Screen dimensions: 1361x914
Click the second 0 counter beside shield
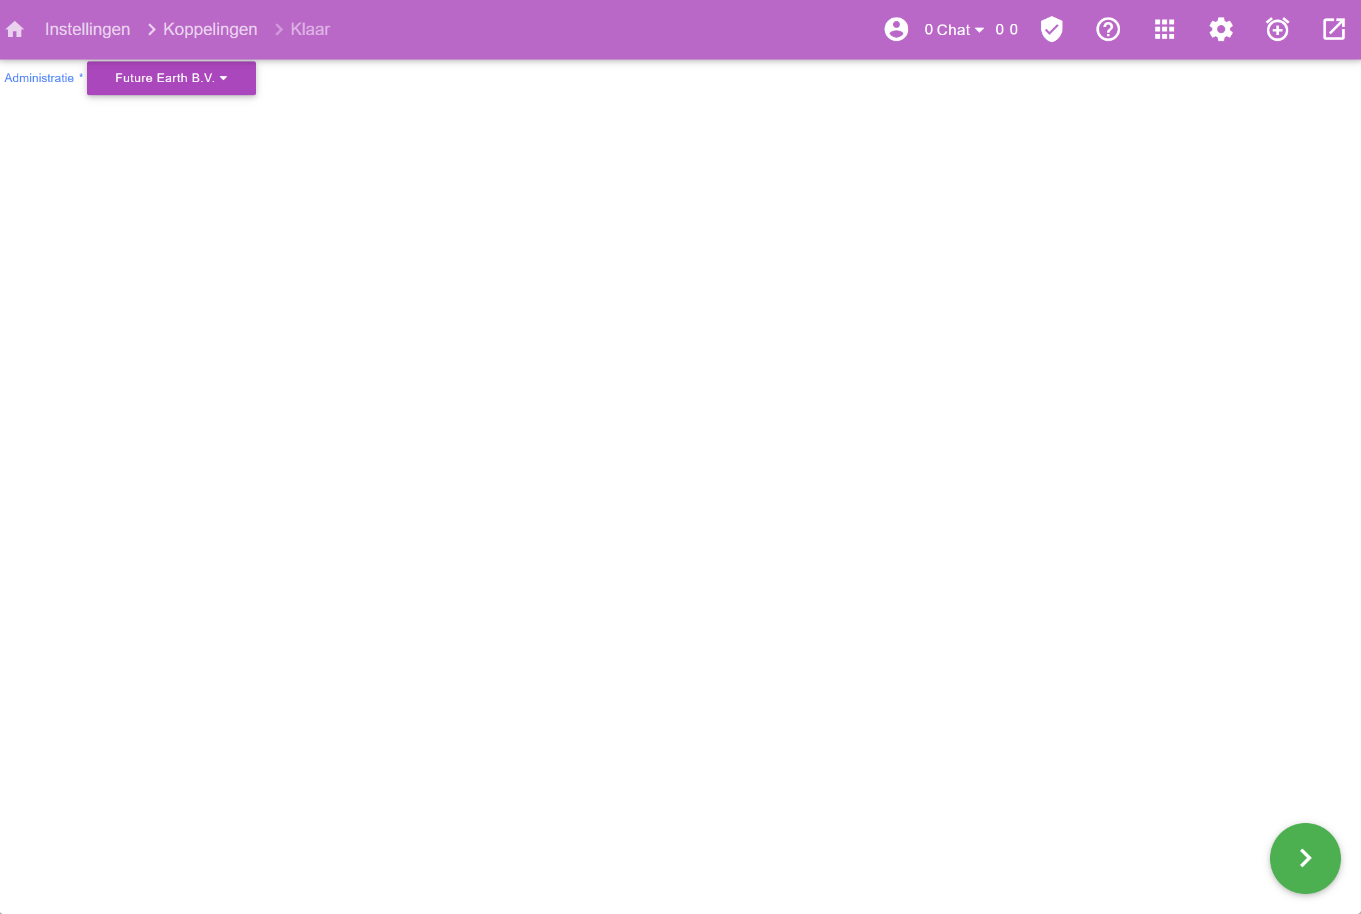[x=1014, y=29]
